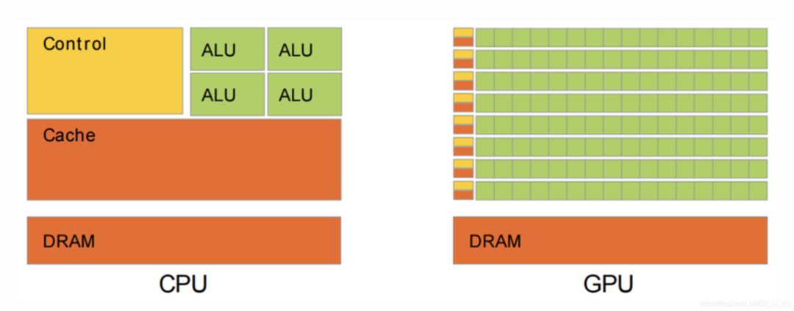The image size is (794, 311).
Task: Select the top-right ALU block
Action: (x=304, y=48)
